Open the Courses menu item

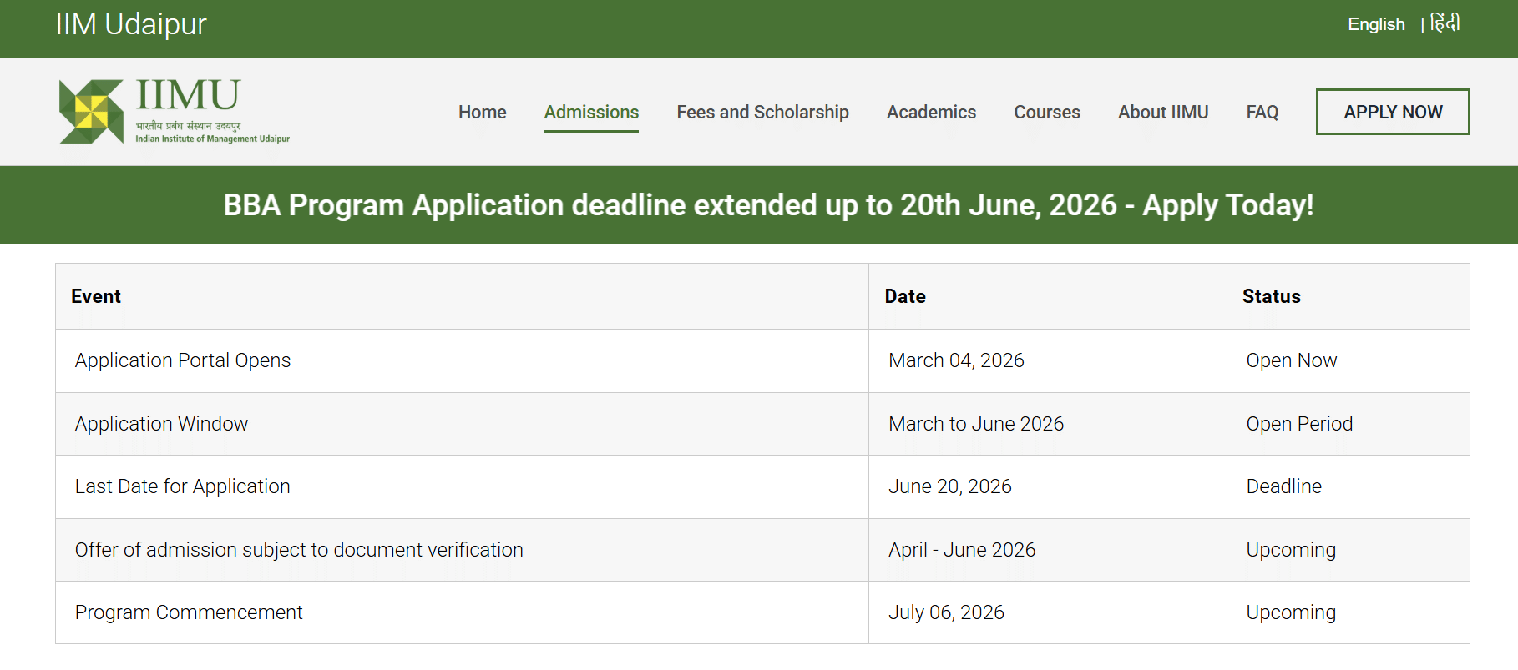(1047, 112)
